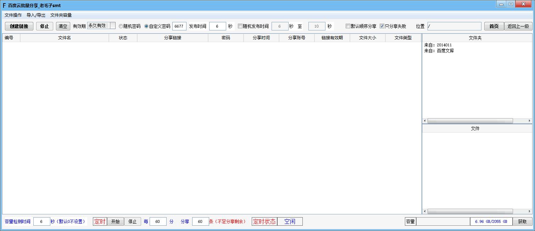Open the 文件操作 menu
Viewport: 535px width, 231px height.
coord(13,15)
